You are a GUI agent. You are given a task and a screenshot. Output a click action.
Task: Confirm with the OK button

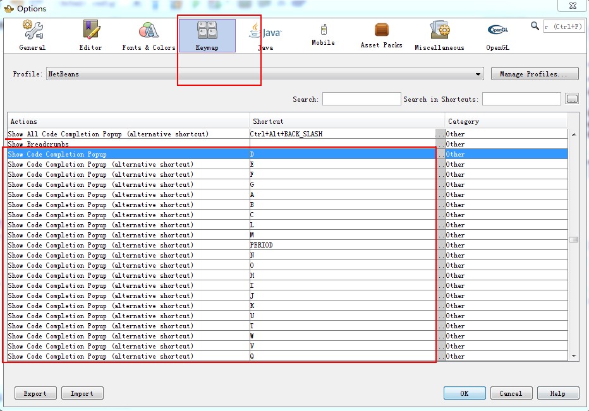pyautogui.click(x=465, y=393)
